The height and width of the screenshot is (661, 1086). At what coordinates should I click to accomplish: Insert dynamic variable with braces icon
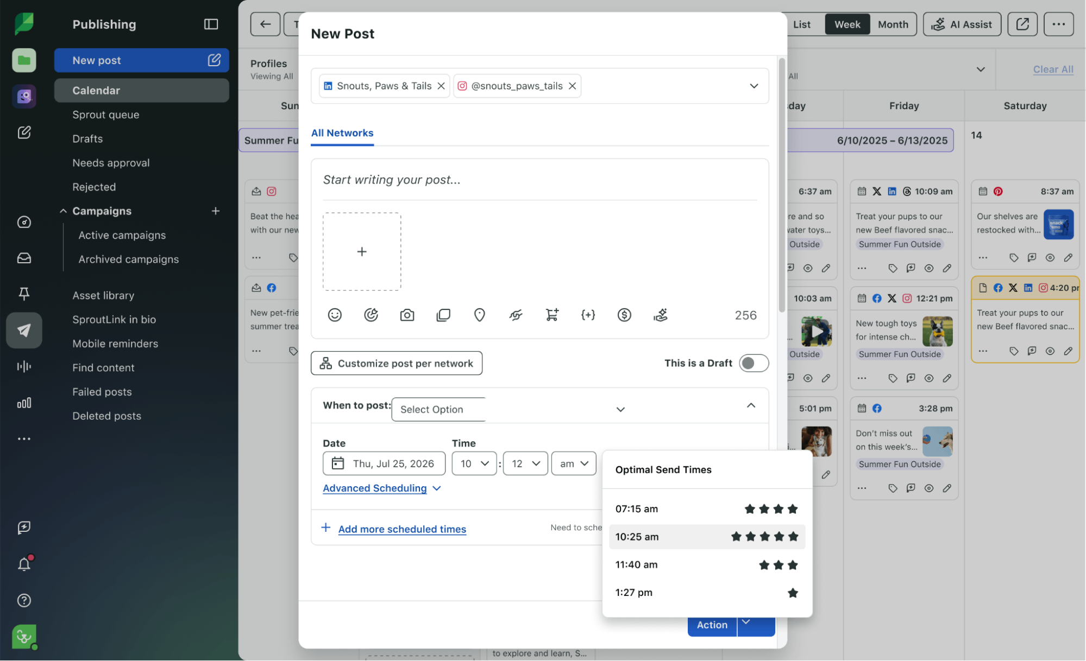[588, 315]
